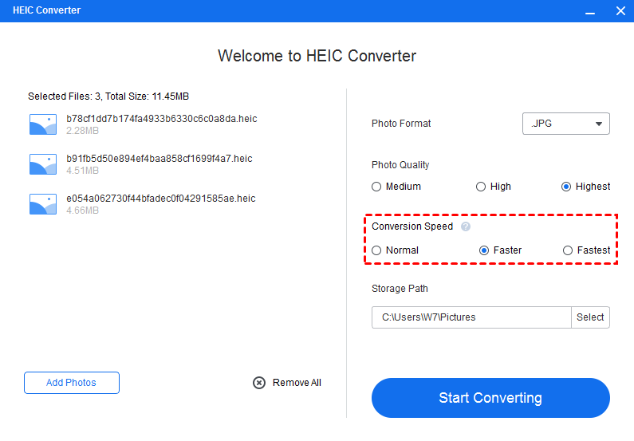Screen dimensions: 634x441
Task: Click the image icon for b78cf1dd file
Action: 42,124
